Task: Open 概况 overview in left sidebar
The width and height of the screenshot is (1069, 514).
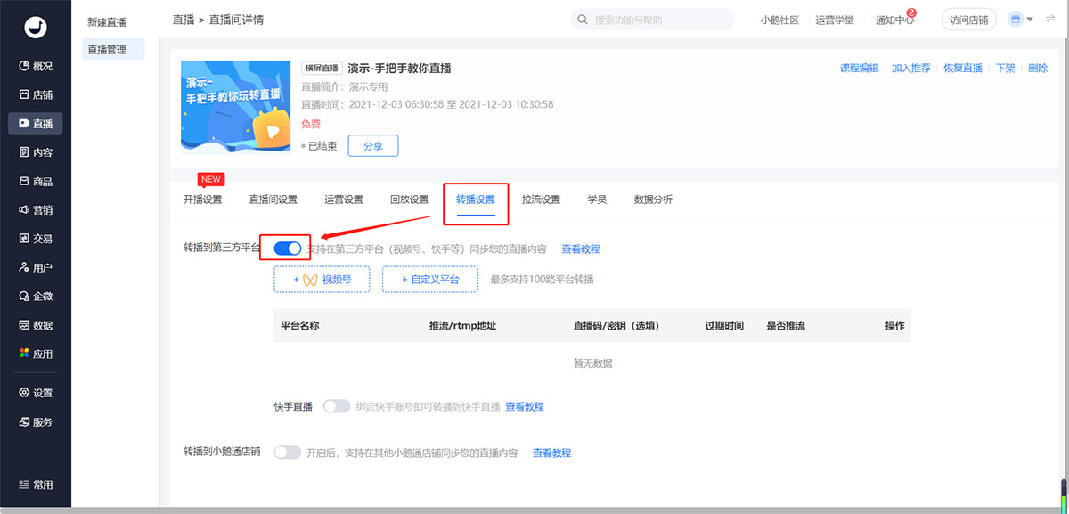Action: point(36,66)
